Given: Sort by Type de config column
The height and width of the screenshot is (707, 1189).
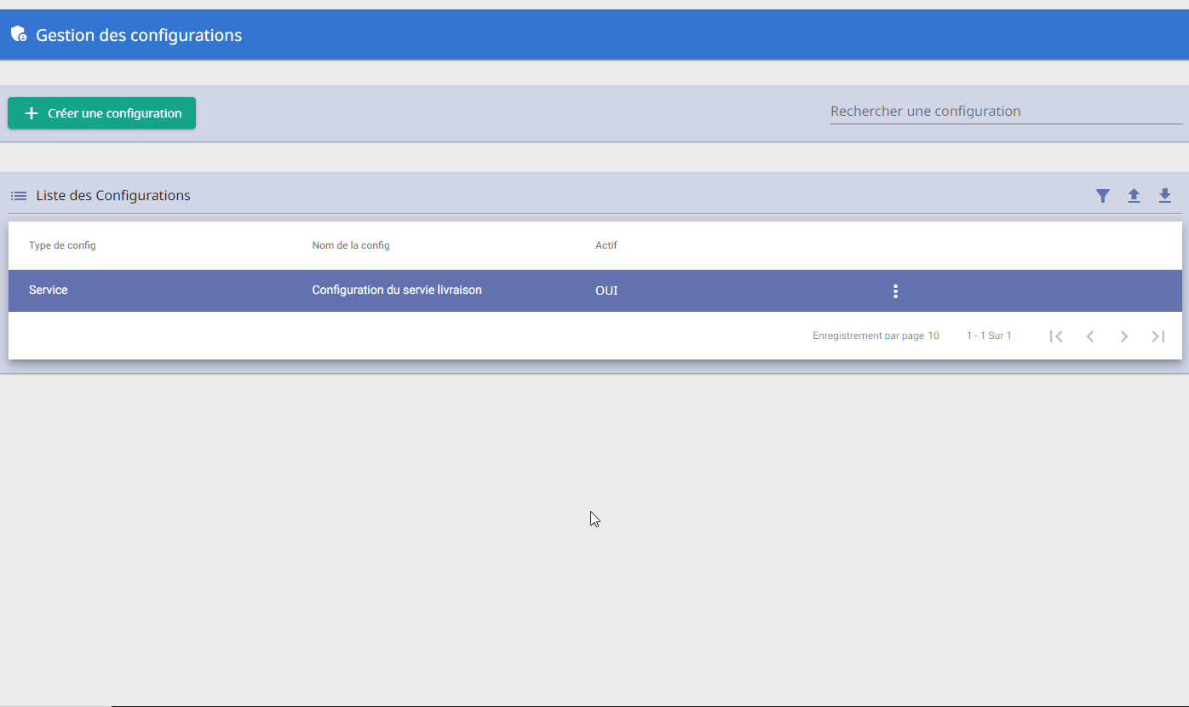Looking at the screenshot, I should point(62,245).
